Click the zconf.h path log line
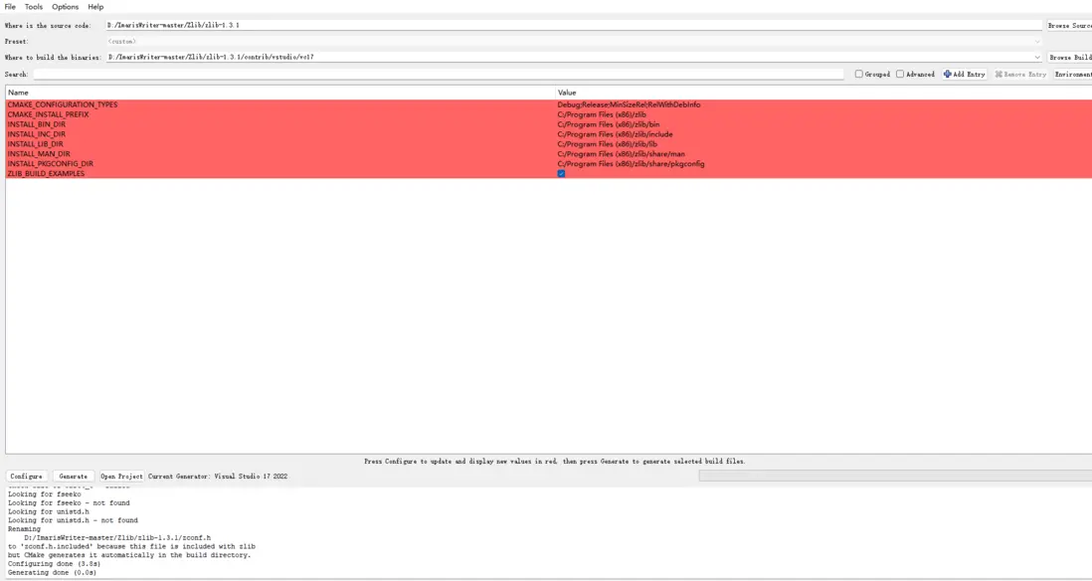 pyautogui.click(x=117, y=538)
